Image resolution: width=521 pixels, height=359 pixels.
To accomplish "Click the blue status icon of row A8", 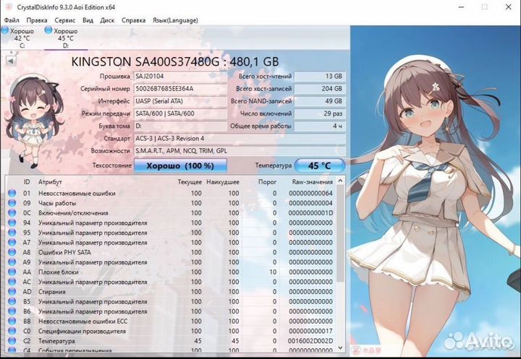I will (12, 252).
